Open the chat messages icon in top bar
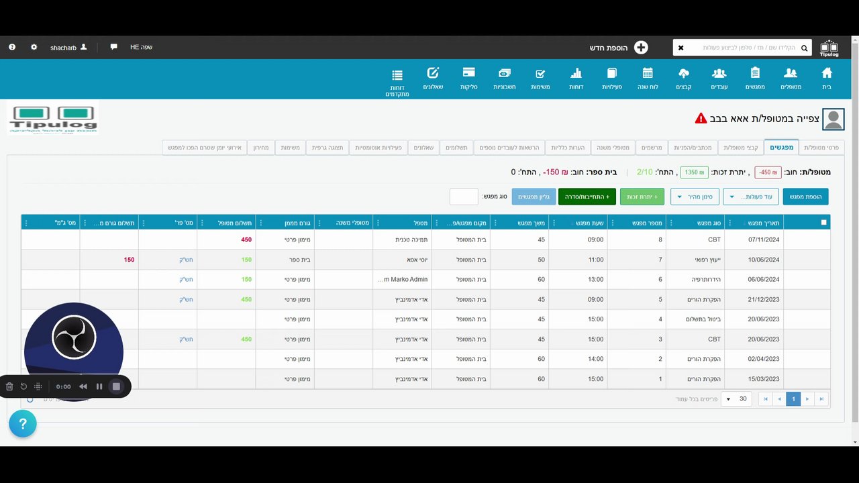Image resolution: width=859 pixels, height=483 pixels. (x=113, y=47)
